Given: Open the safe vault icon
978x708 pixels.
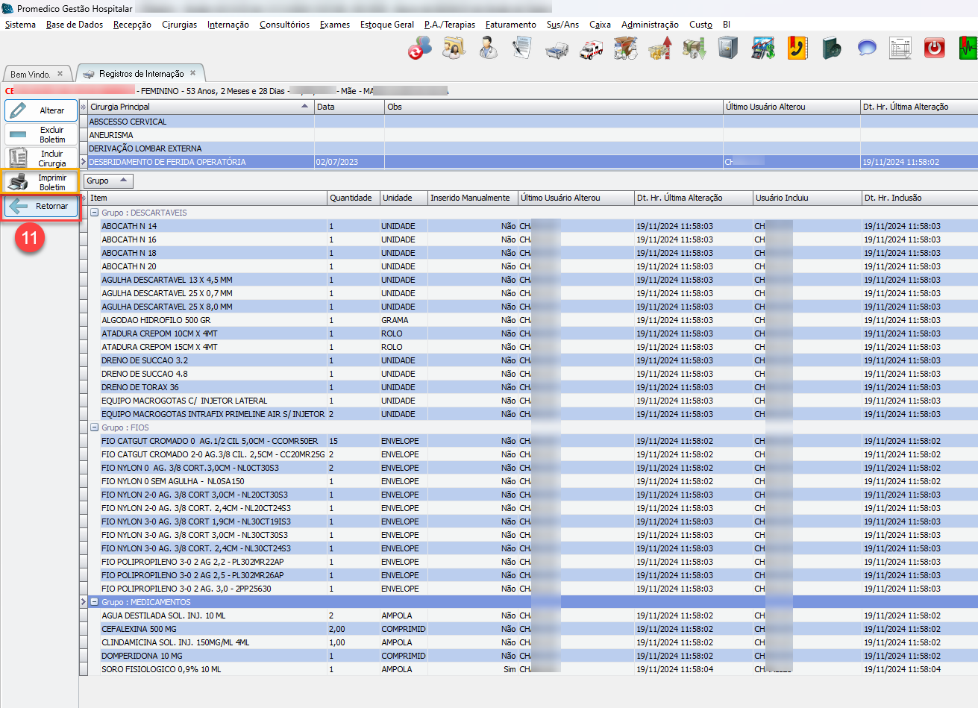Looking at the screenshot, I should 728,48.
